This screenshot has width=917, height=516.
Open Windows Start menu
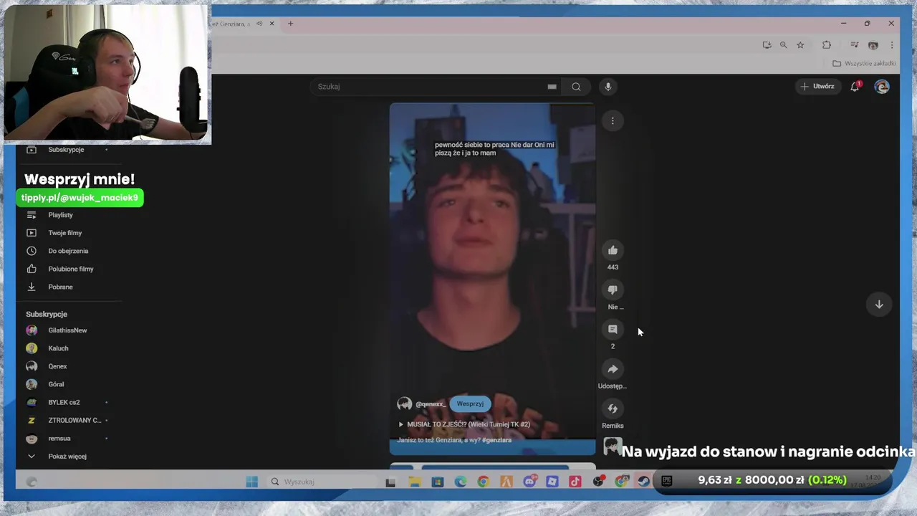[251, 482]
